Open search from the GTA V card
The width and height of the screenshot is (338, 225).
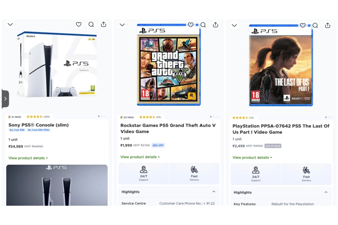click(203, 25)
